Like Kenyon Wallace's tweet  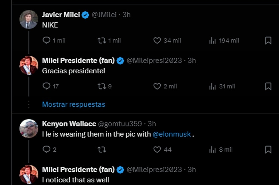click(157, 149)
